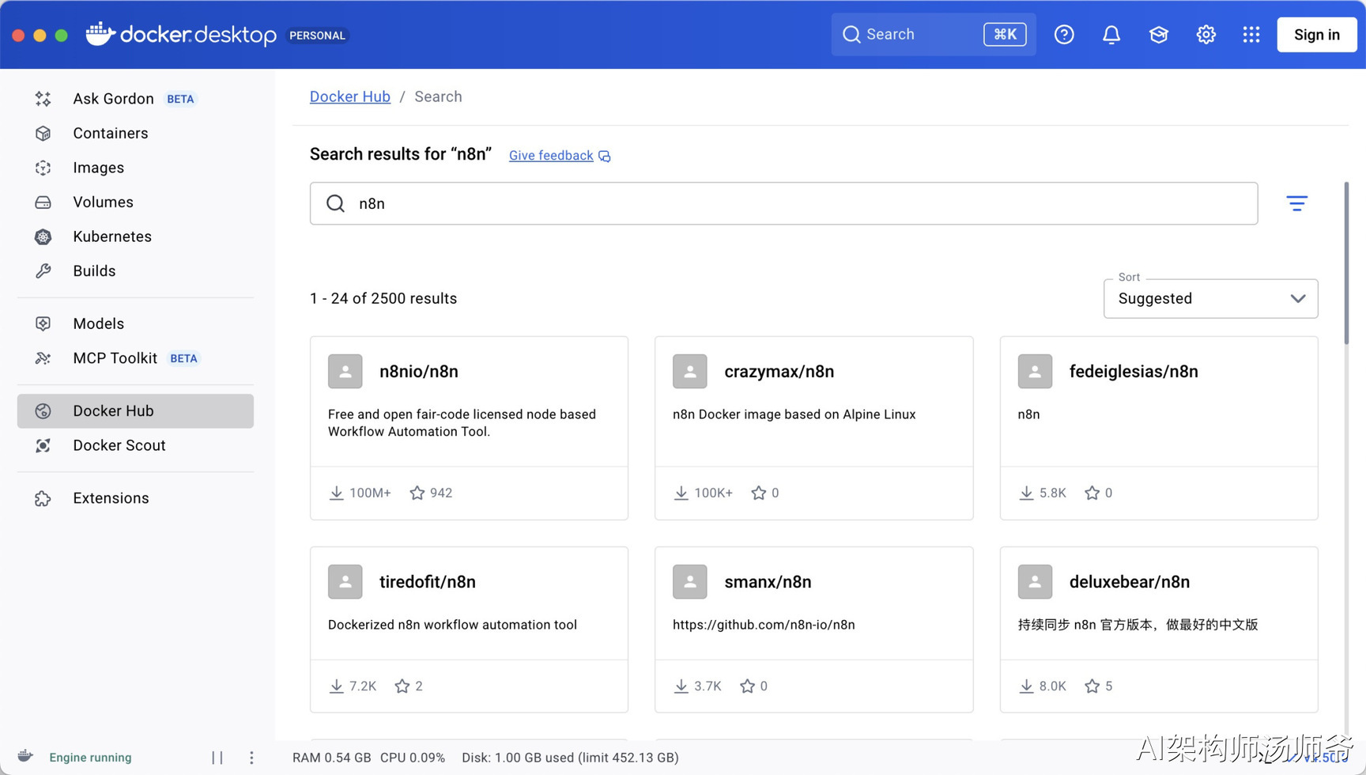Open Ask Gordon from the sidebar

click(x=113, y=99)
